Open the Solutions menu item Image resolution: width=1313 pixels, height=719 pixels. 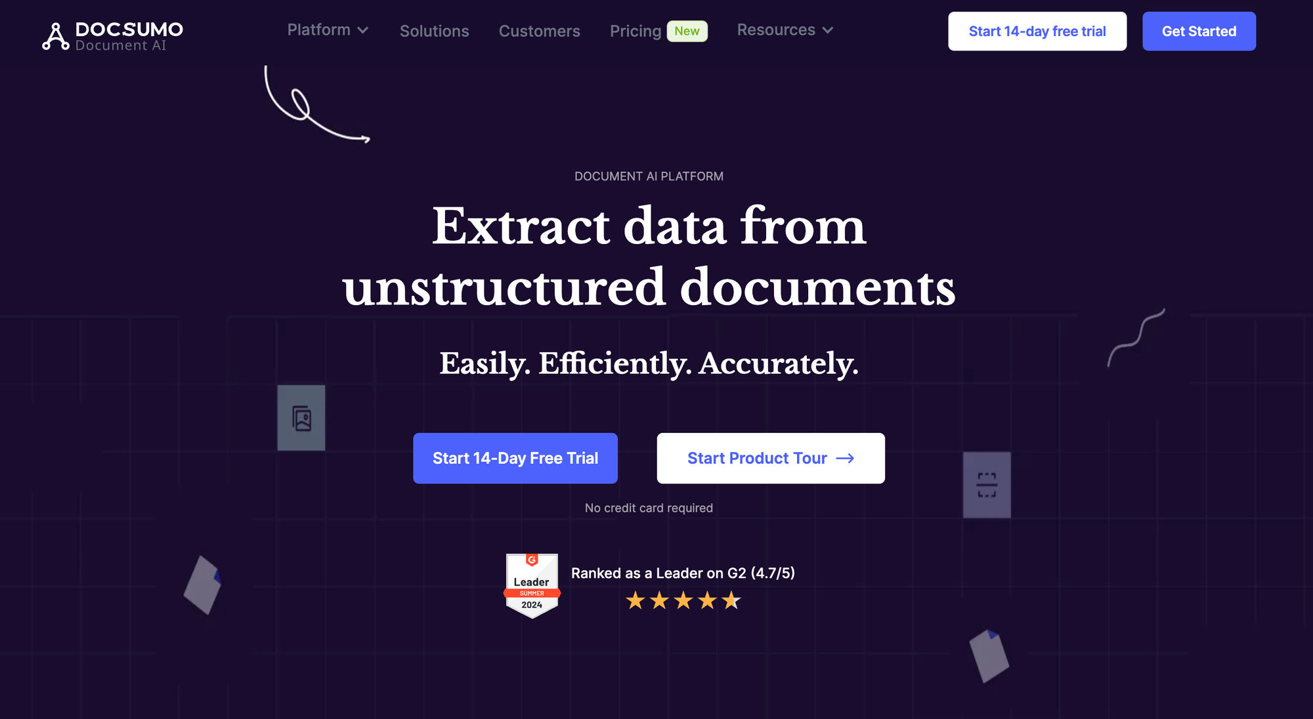tap(434, 30)
